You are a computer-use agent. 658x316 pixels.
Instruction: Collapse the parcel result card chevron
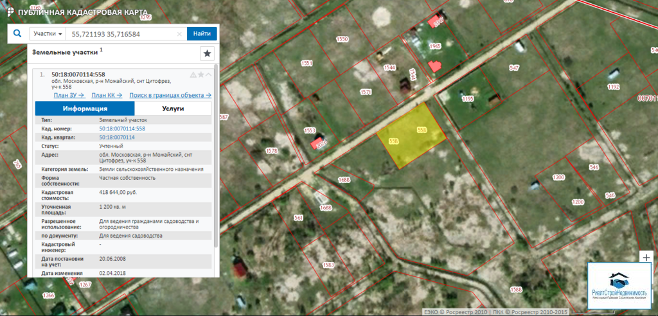point(208,75)
